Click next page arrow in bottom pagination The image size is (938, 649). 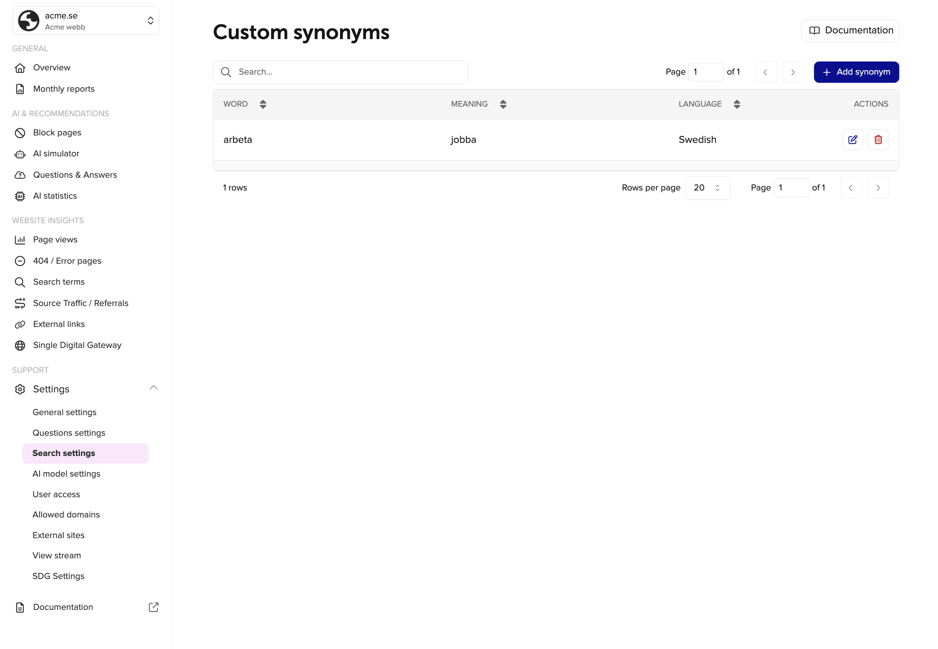coord(878,188)
